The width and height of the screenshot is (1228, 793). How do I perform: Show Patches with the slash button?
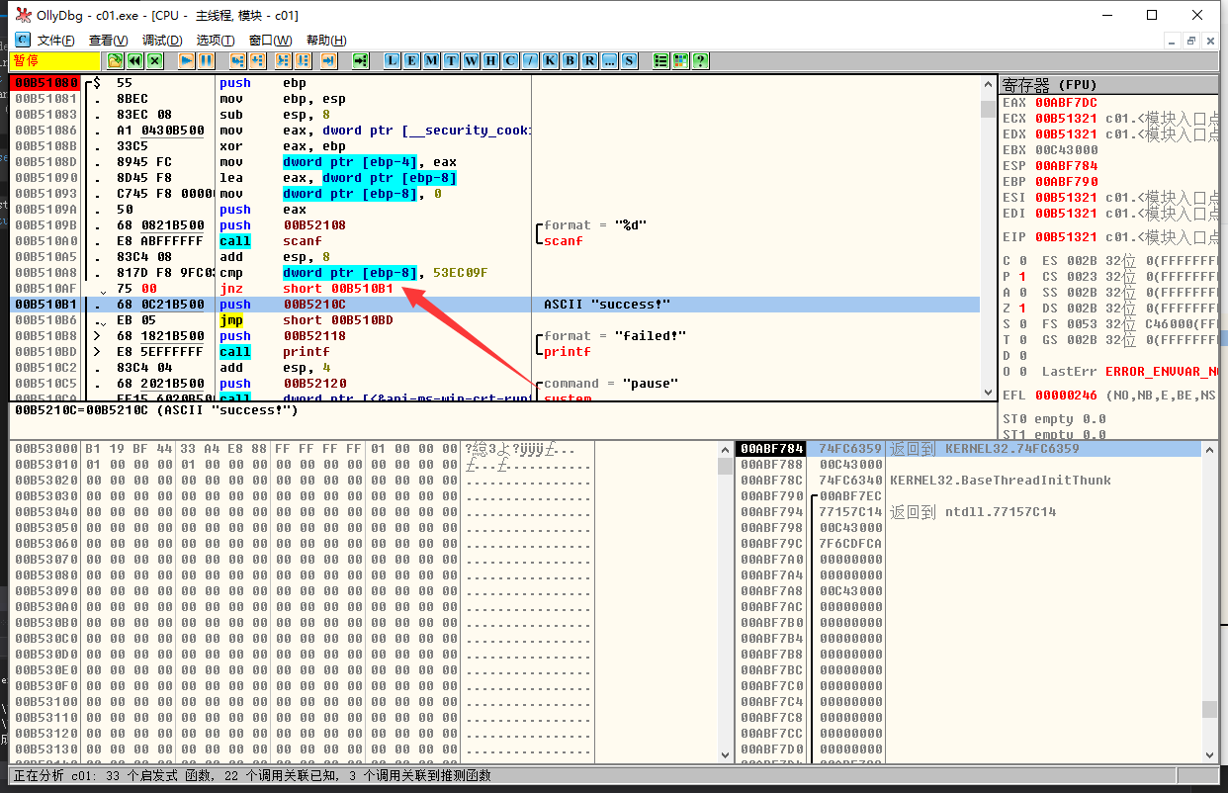tap(530, 60)
